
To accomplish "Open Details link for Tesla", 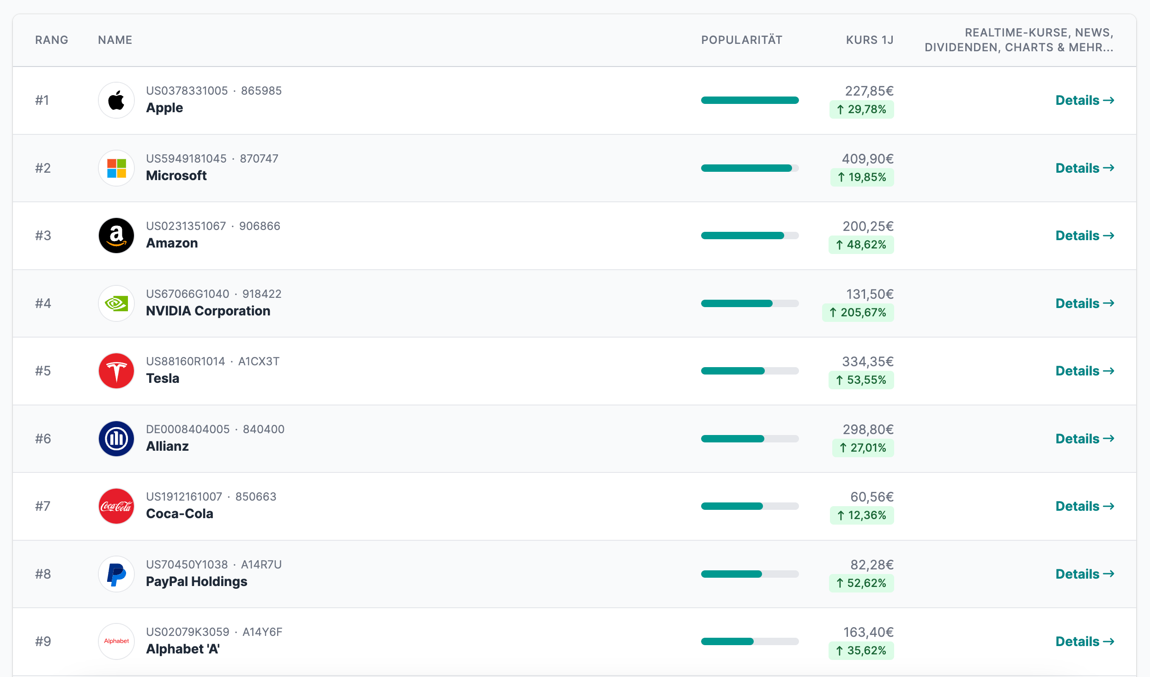I will pos(1085,371).
